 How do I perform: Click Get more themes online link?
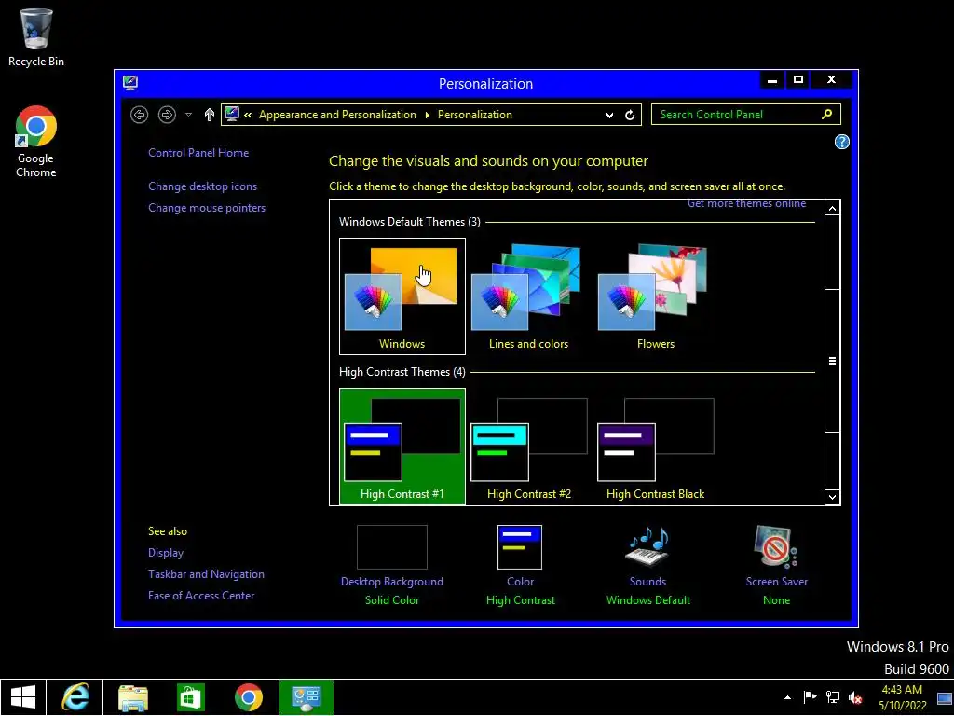tap(746, 203)
